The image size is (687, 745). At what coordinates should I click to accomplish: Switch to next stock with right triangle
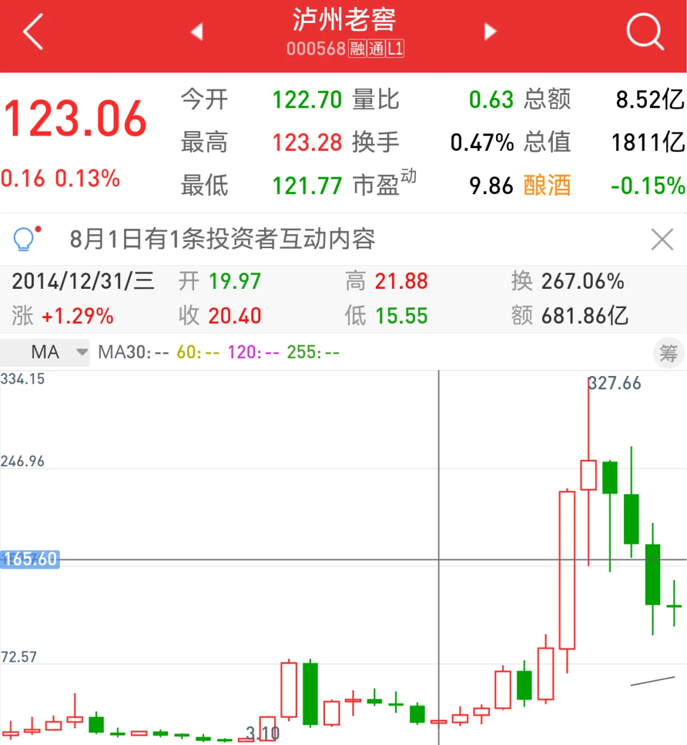(x=490, y=31)
